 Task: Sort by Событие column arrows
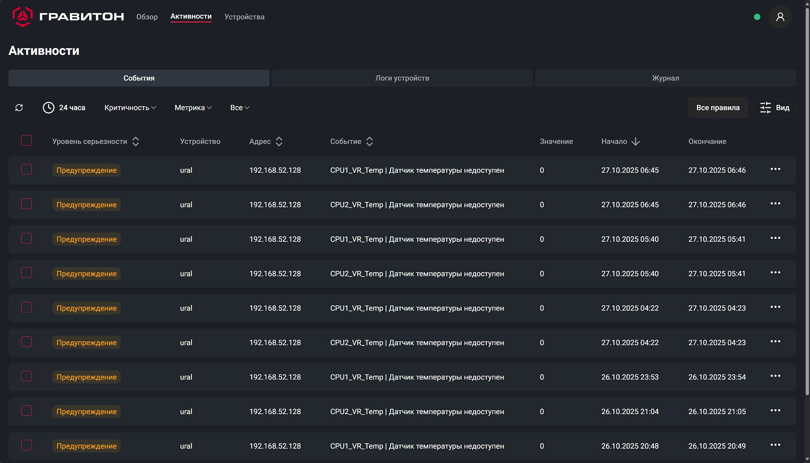tap(370, 142)
